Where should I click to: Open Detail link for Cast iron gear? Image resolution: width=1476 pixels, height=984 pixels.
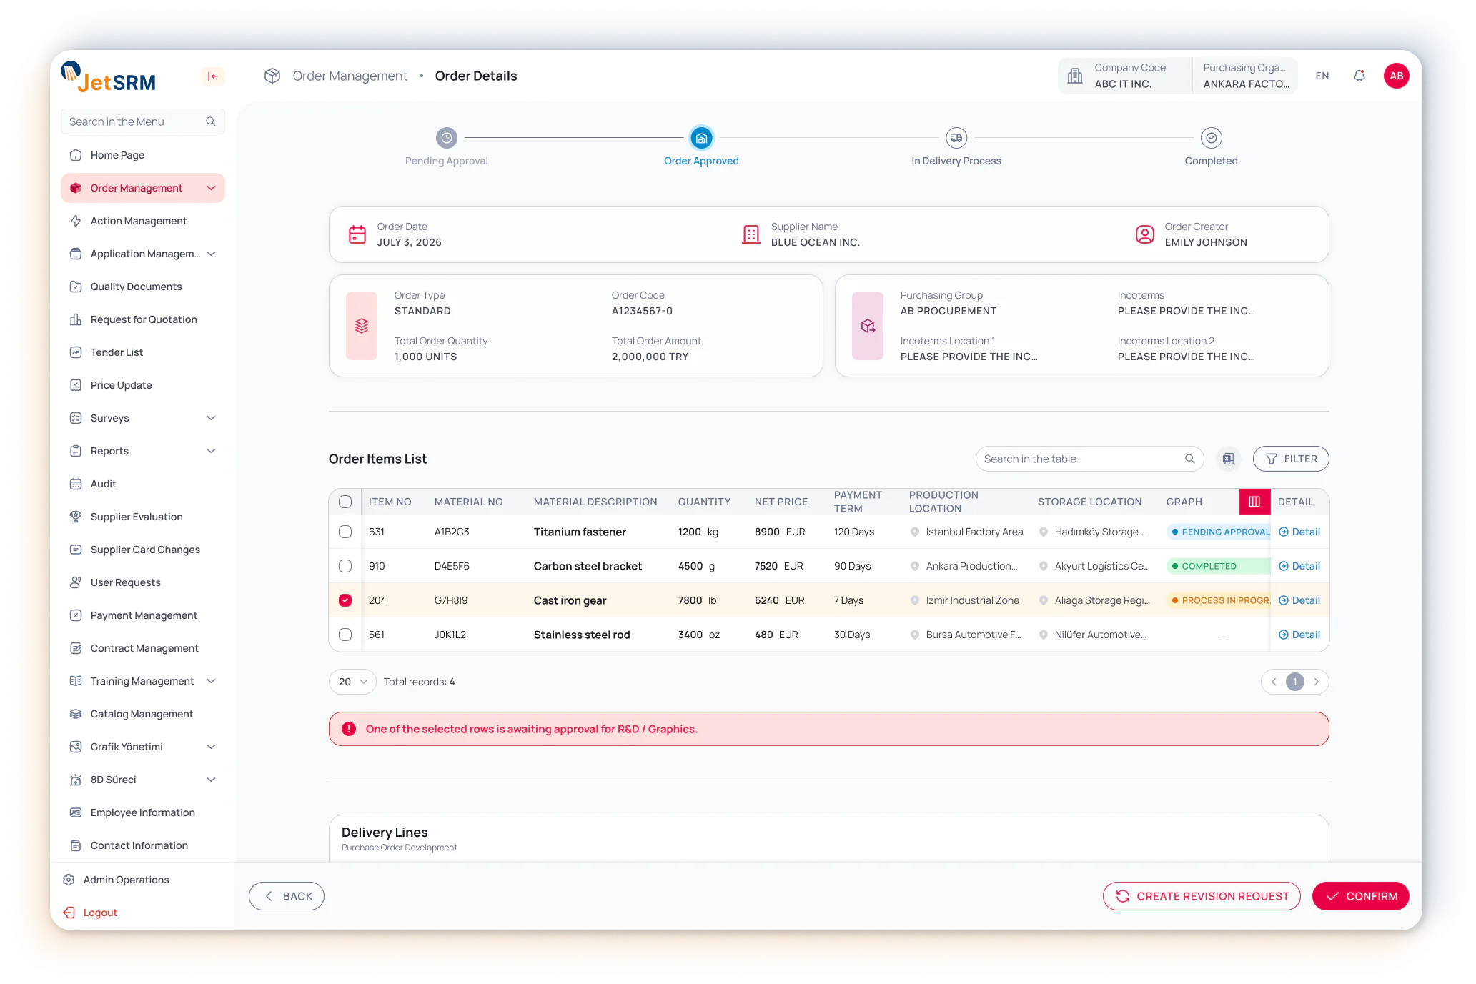[x=1299, y=600]
